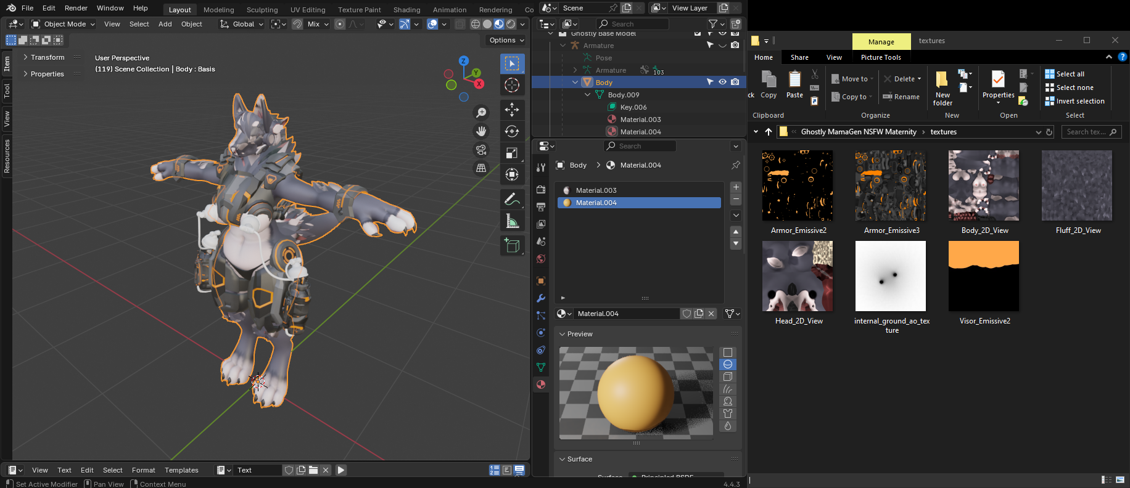The height and width of the screenshot is (488, 1130).
Task: Click Invert selection in File Explorer ribbon
Action: pyautogui.click(x=1074, y=101)
